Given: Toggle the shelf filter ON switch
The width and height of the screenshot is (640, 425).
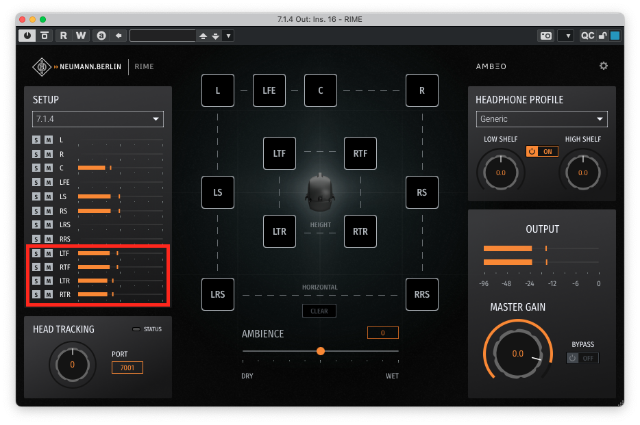Looking at the screenshot, I should click(542, 151).
